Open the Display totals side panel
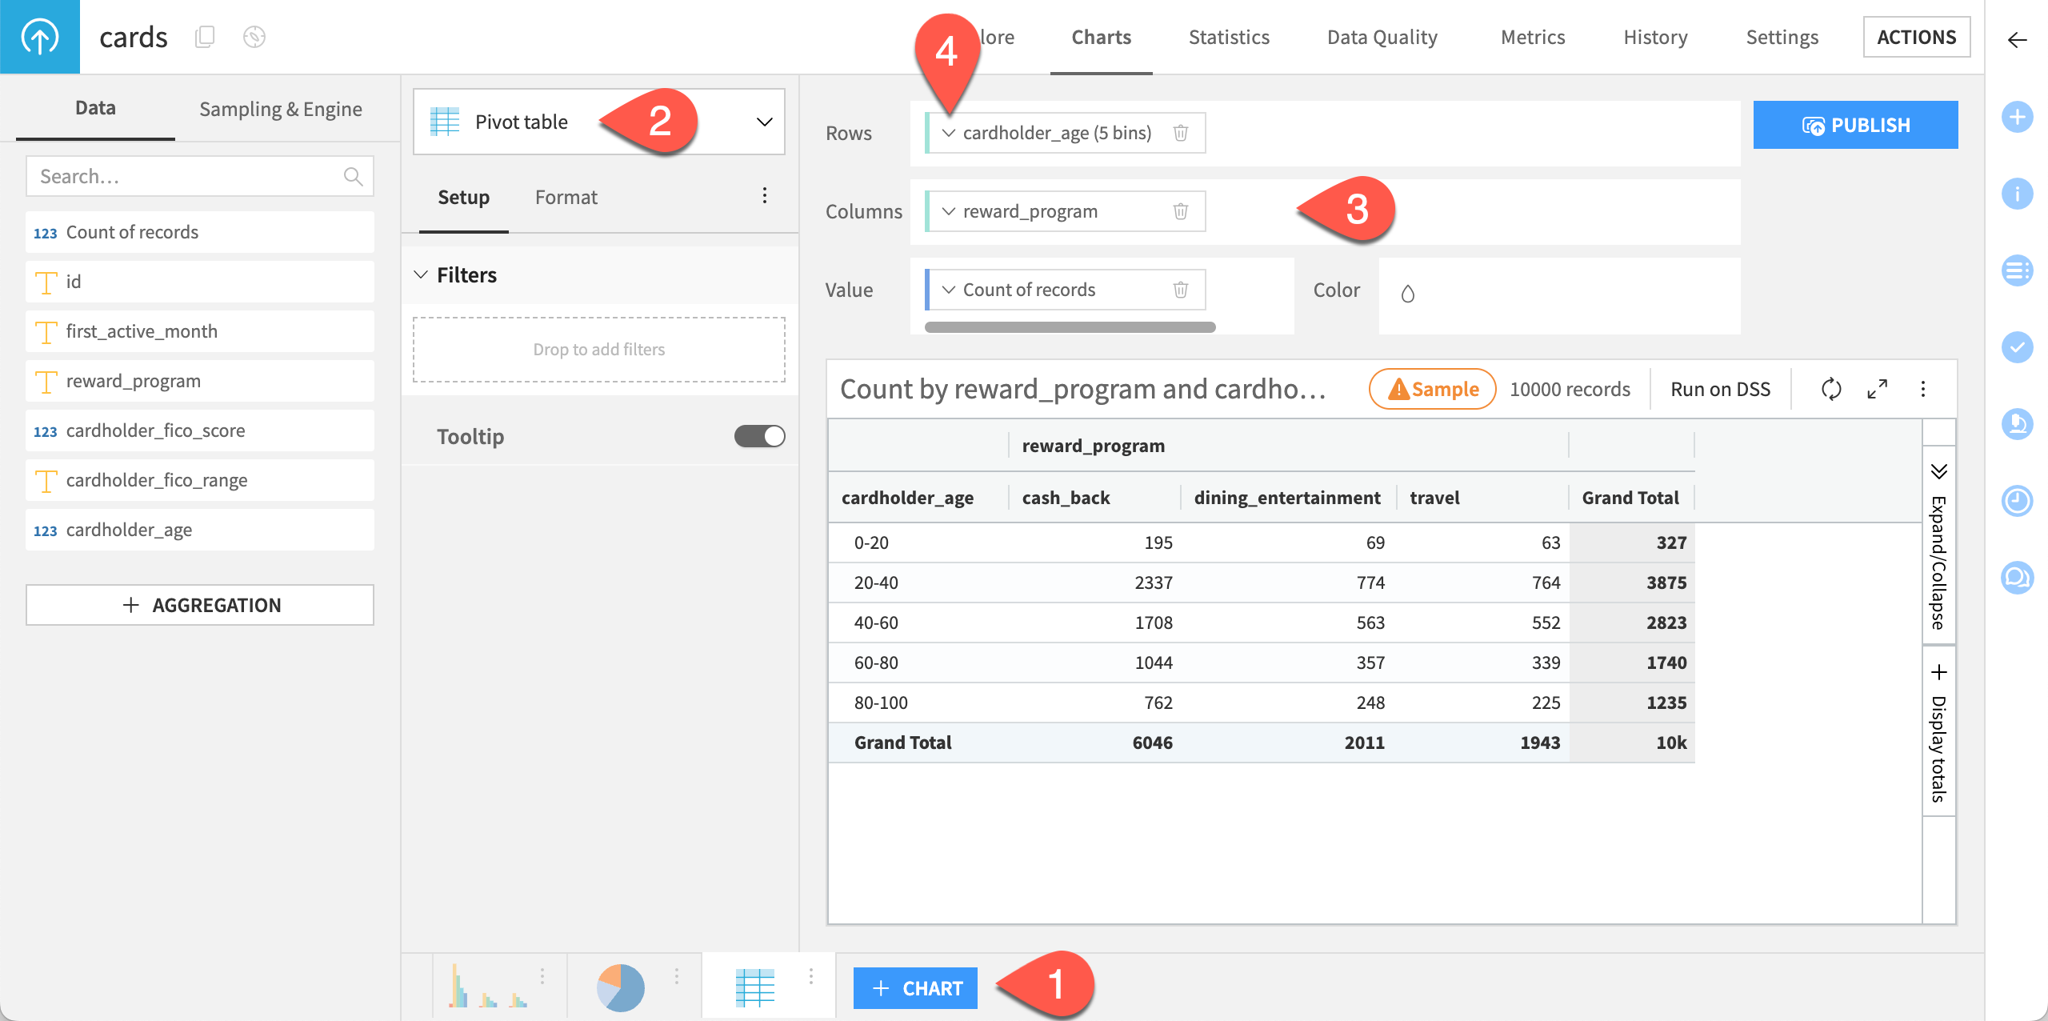 pos(1938,731)
